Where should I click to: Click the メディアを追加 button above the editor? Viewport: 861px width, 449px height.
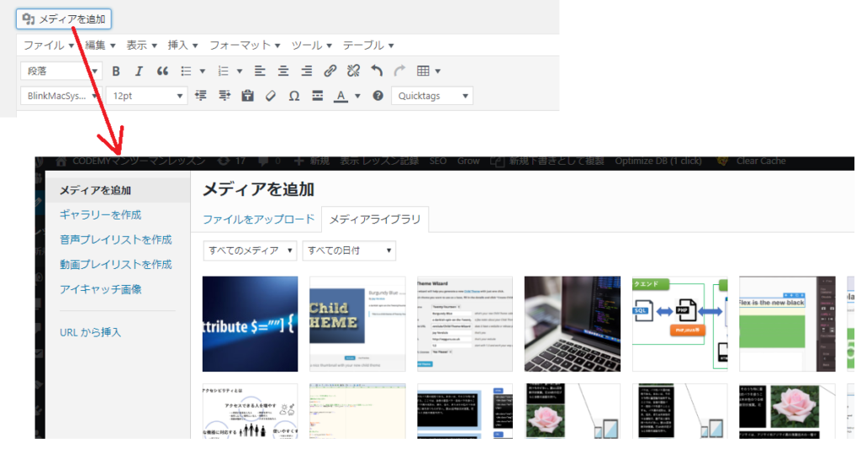64,19
